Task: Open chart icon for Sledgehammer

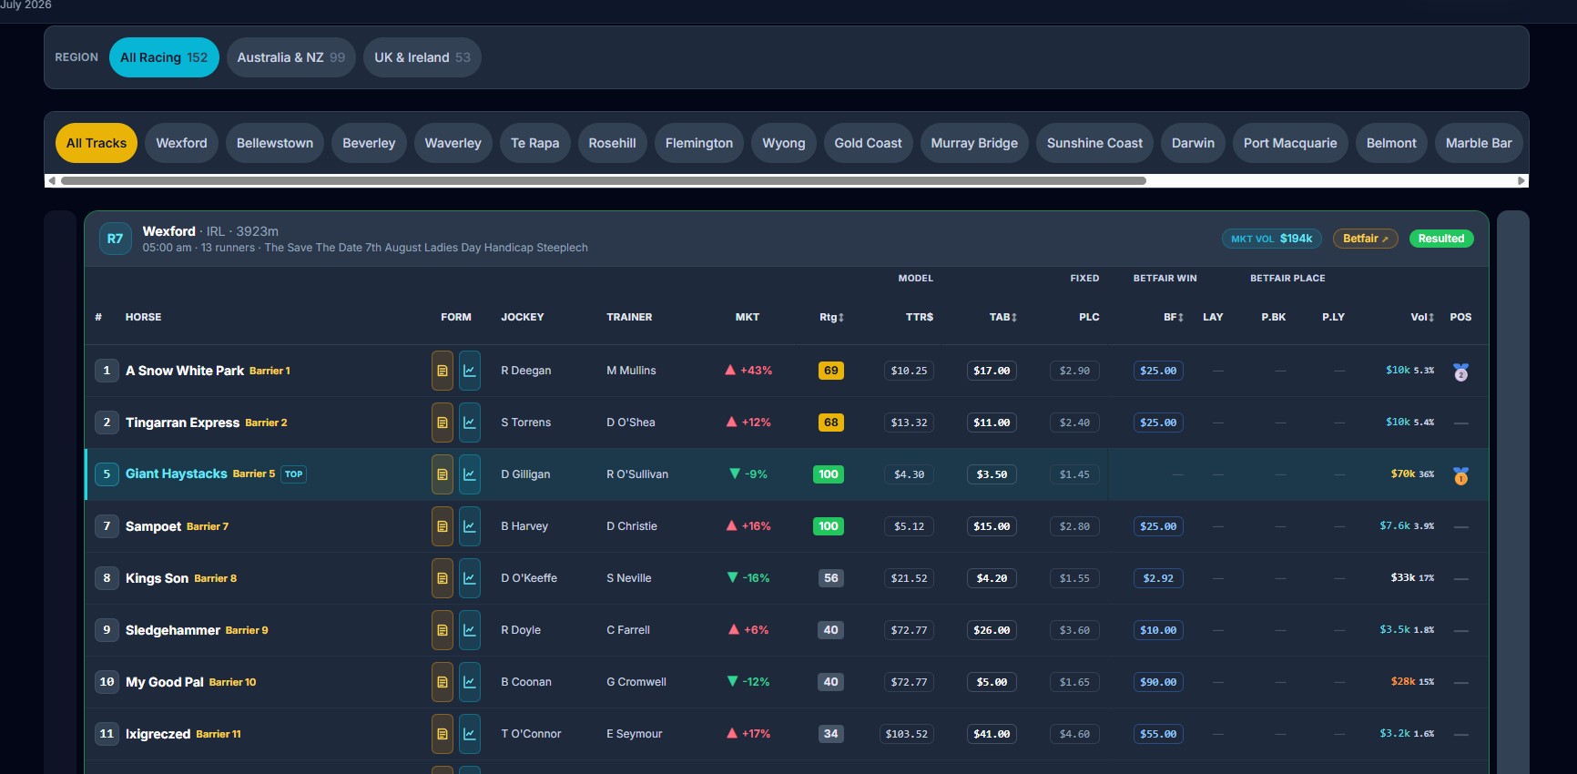Action: click(470, 630)
